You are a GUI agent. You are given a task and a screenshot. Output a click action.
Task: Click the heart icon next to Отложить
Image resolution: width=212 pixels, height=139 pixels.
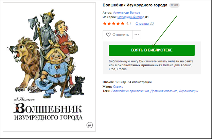click(x=108, y=35)
